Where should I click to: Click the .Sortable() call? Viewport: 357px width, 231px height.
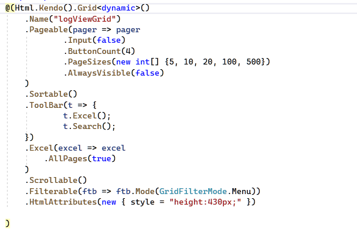(51, 94)
